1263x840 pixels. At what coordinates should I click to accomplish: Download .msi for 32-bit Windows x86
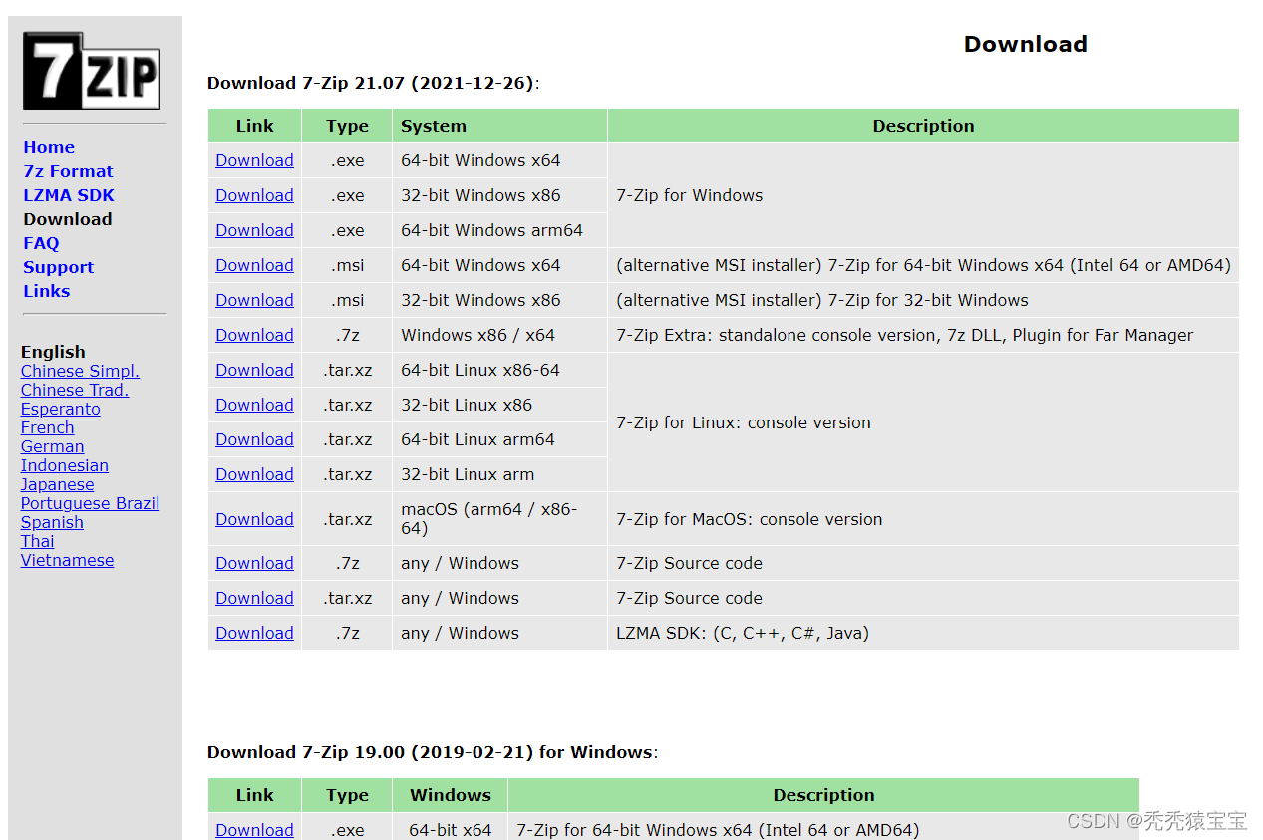click(x=254, y=300)
